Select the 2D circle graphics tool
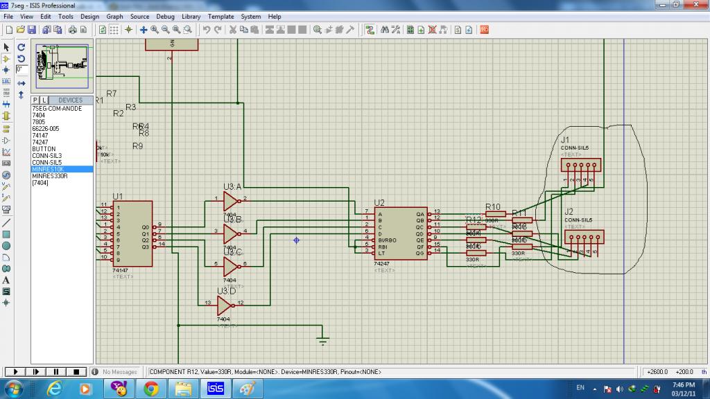The width and height of the screenshot is (710, 399). pyautogui.click(x=6, y=245)
